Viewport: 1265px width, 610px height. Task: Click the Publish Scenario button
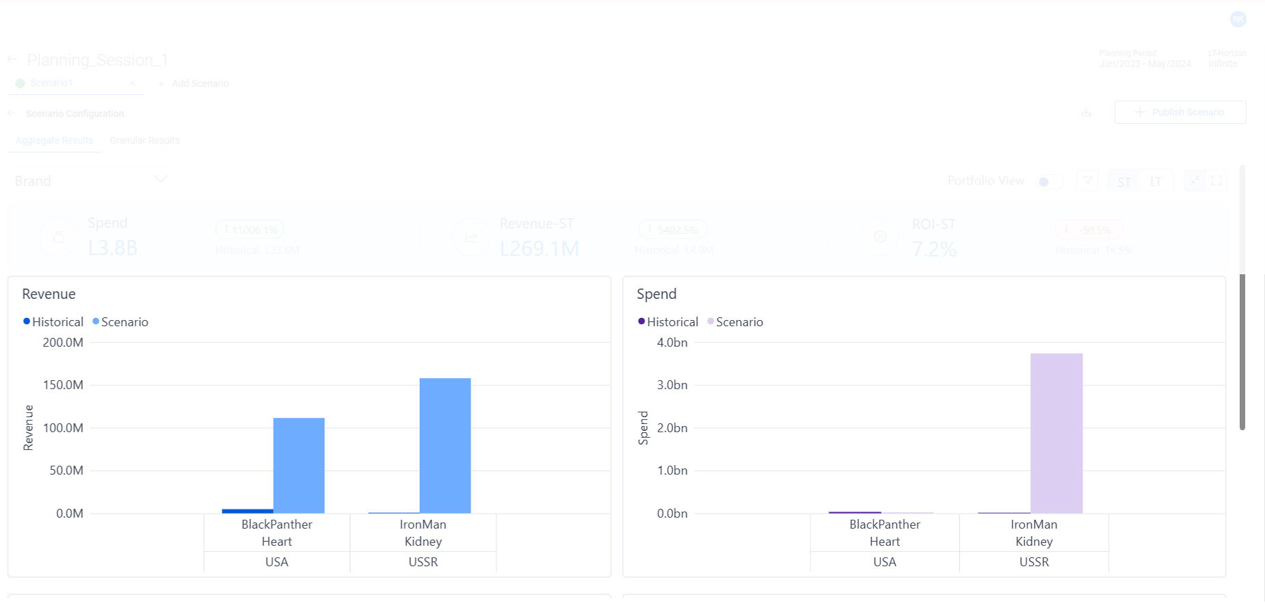(1180, 112)
